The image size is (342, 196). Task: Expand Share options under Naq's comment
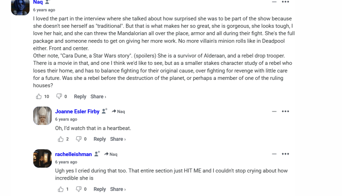[x=98, y=97]
